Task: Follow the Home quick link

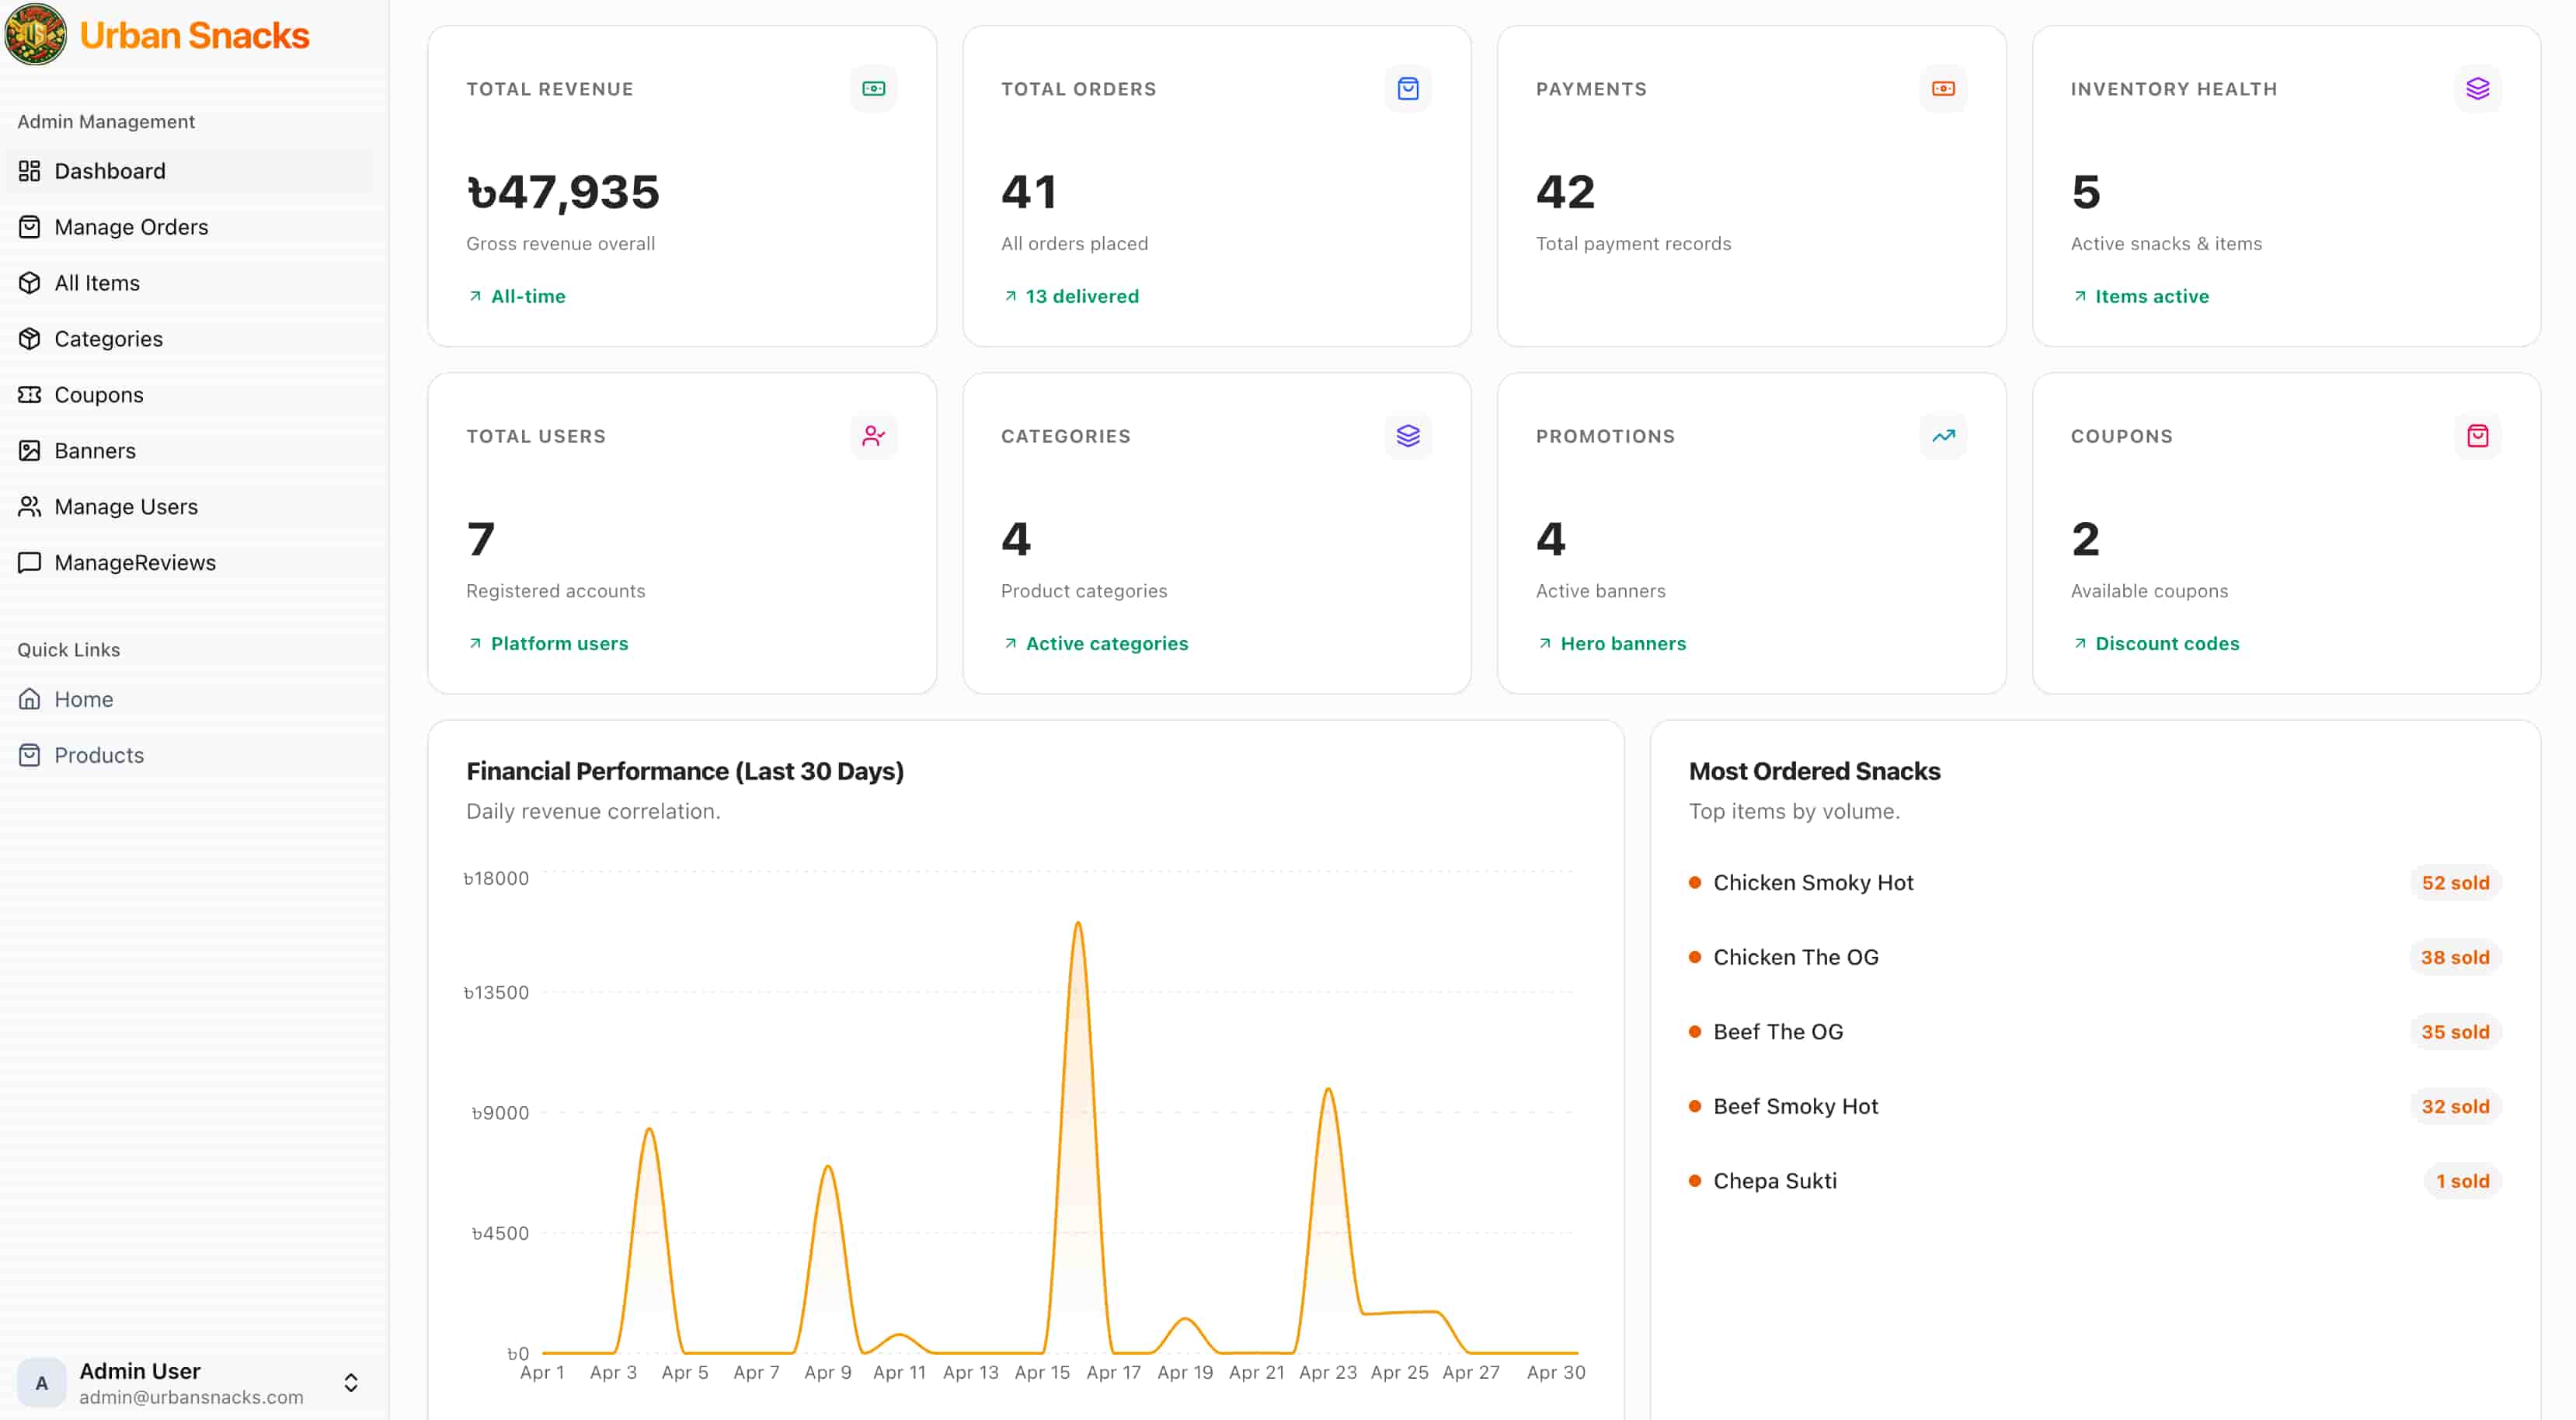Action: point(190,699)
